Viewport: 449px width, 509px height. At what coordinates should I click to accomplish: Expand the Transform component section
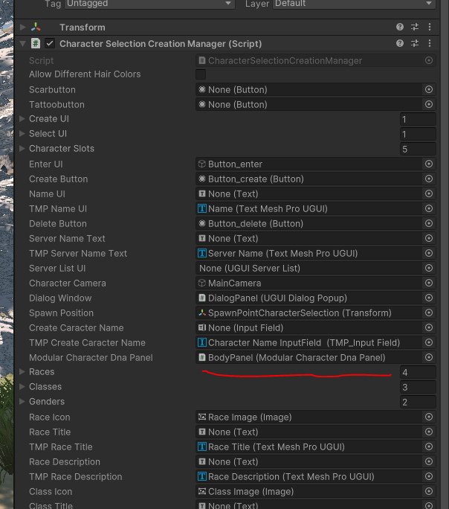22,28
